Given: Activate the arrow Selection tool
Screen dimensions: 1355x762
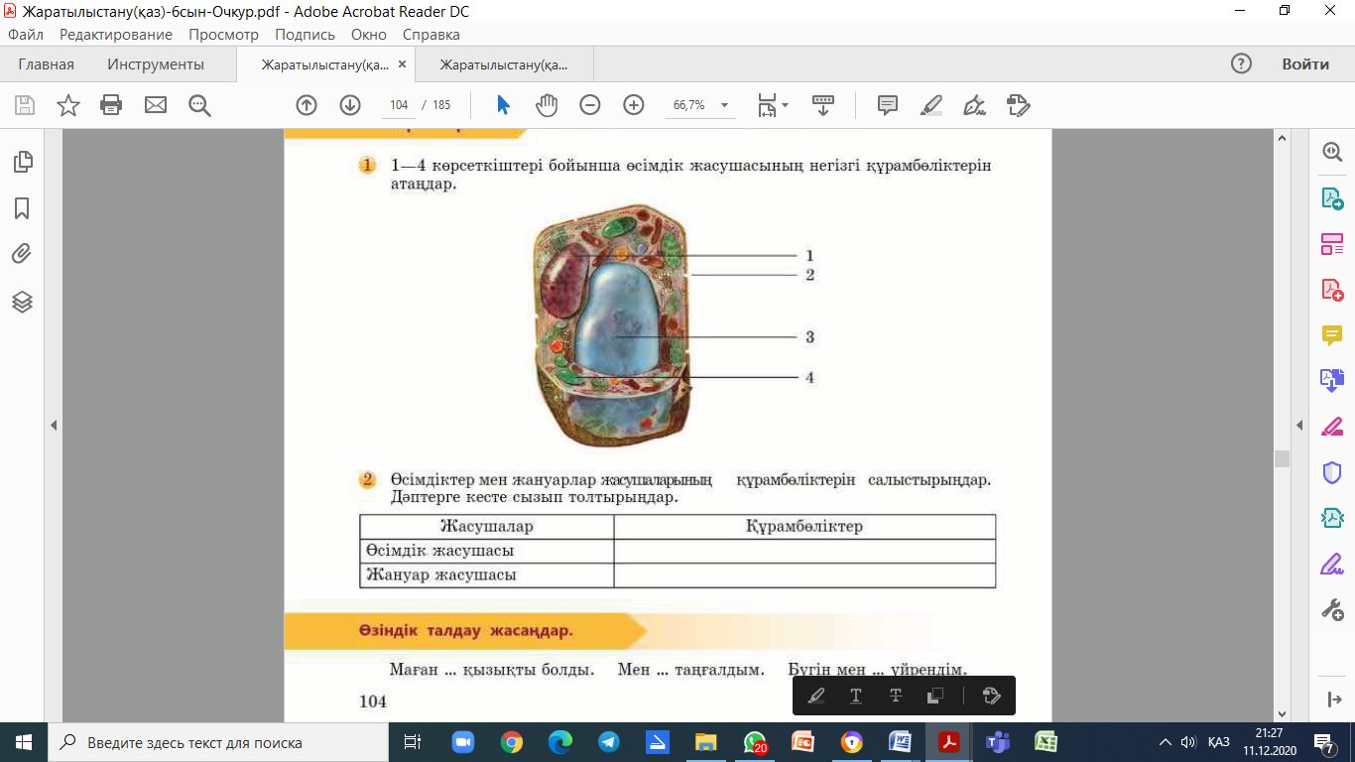Looking at the screenshot, I should (x=503, y=105).
